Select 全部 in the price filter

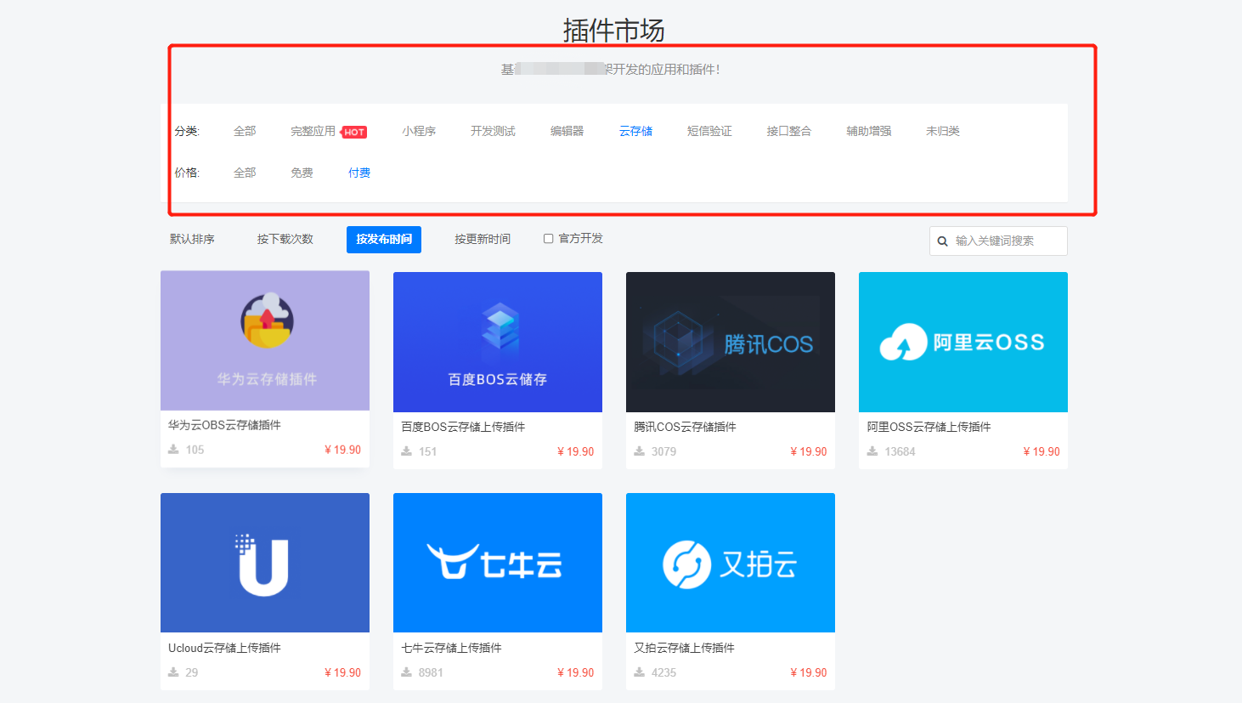(245, 173)
